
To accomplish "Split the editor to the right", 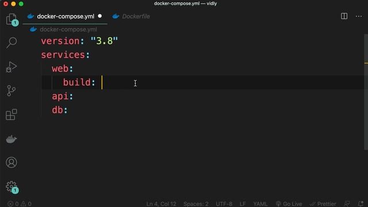I will click(344, 16).
